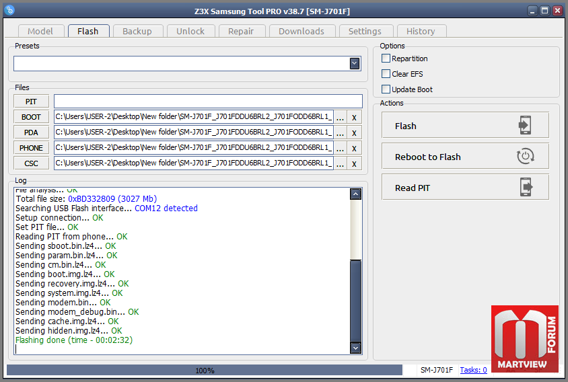Click the PHONE file path field
568x382 pixels.
[x=194, y=148]
